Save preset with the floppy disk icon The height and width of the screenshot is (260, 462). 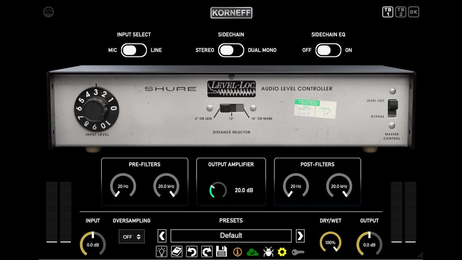(222, 251)
